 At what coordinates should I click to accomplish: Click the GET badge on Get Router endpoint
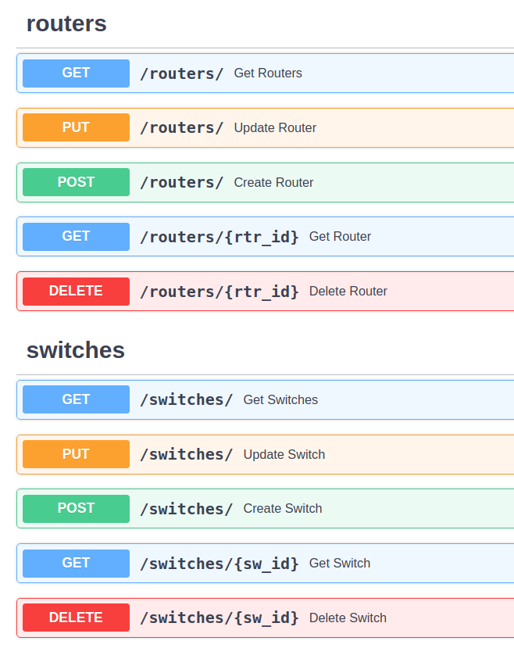(75, 236)
